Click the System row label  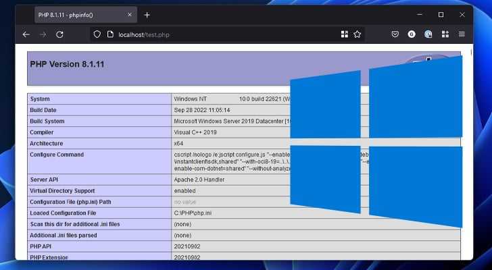[40, 99]
